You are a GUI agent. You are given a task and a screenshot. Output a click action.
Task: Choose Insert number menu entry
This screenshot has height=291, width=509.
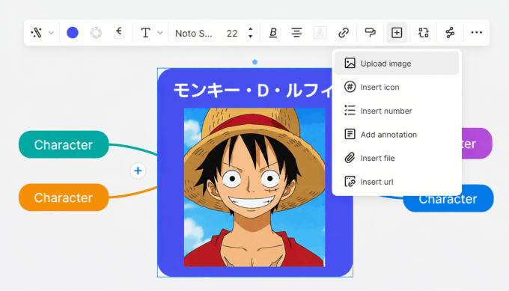pos(397,111)
